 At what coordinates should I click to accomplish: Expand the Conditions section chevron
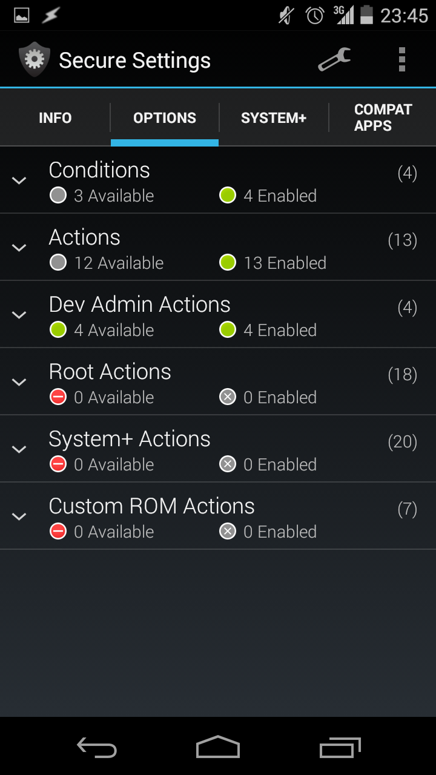pos(19,180)
